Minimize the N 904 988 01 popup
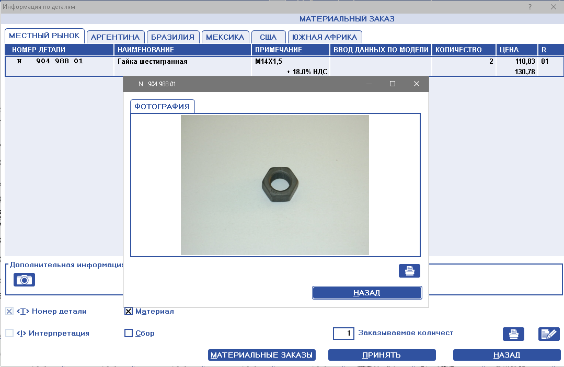This screenshot has width=564, height=367. coord(369,84)
